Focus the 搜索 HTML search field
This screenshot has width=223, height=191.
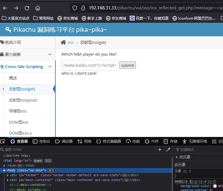(x=77, y=150)
